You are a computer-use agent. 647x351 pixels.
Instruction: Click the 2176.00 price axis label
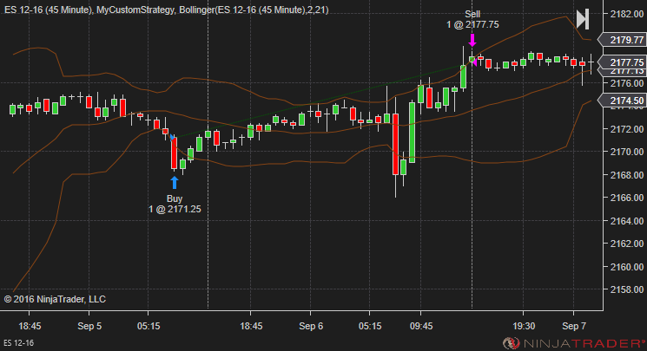point(627,83)
